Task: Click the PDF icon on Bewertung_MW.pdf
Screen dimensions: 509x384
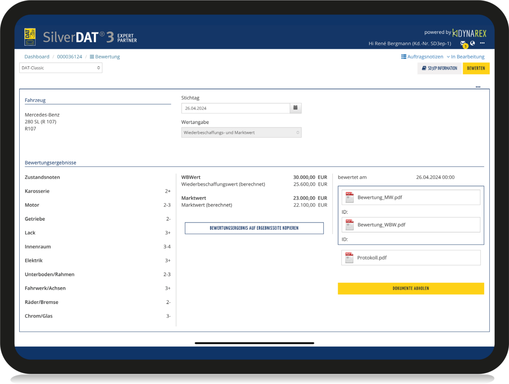Action: pos(349,197)
